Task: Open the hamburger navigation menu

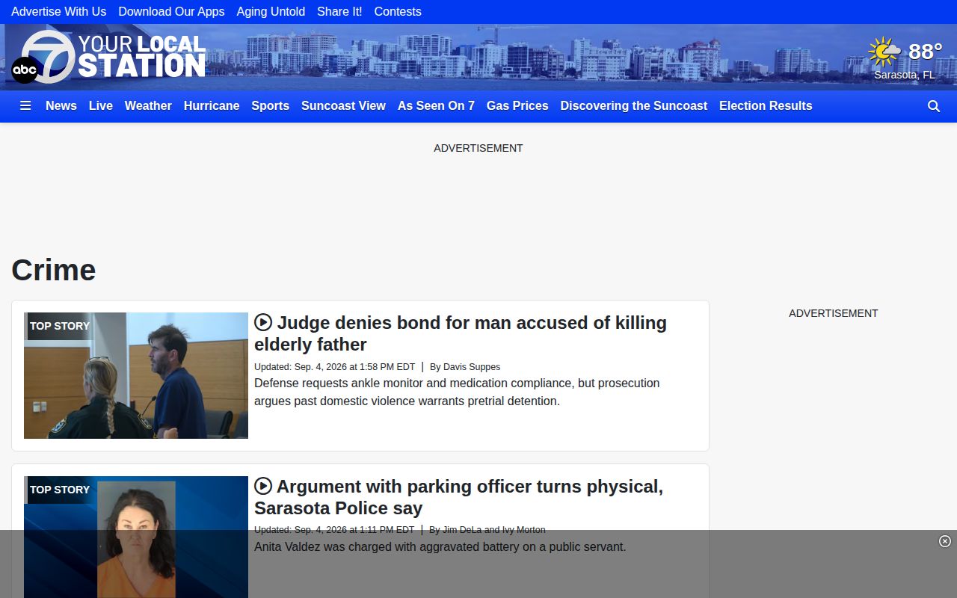Action: click(25, 105)
